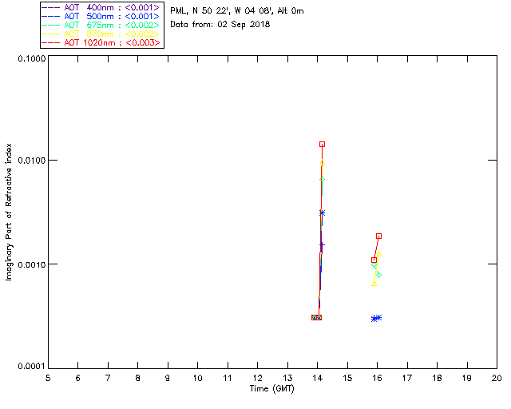
Task: Select the lower red square marker near time 16
Action: (374, 260)
